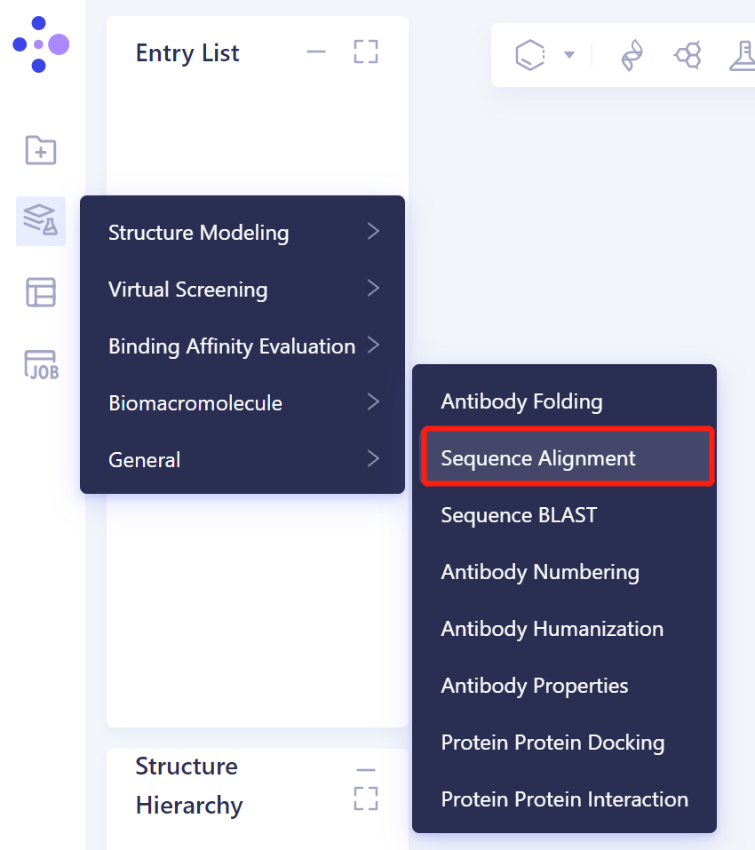
Task: Click the new folder sidebar icon
Action: click(41, 150)
